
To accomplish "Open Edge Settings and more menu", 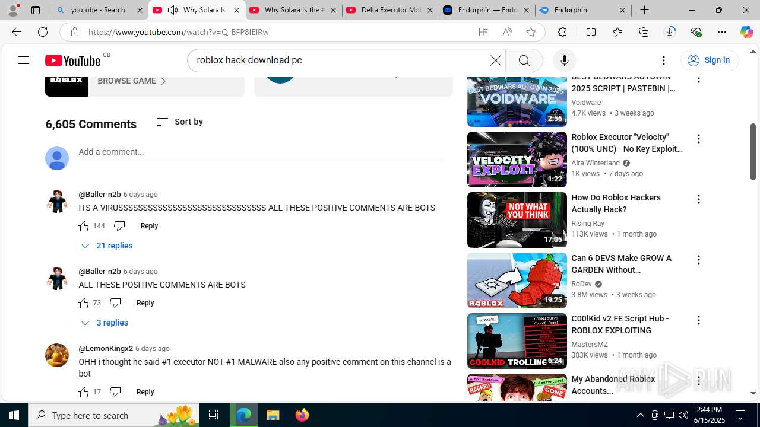I will (x=722, y=32).
